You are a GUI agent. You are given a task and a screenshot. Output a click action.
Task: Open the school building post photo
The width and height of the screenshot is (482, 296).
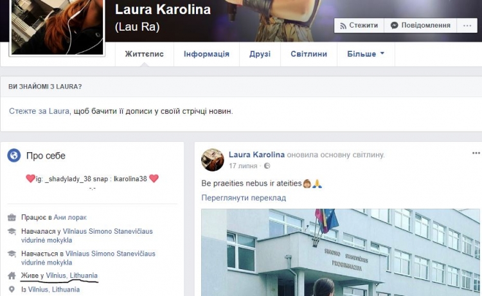(x=341, y=252)
